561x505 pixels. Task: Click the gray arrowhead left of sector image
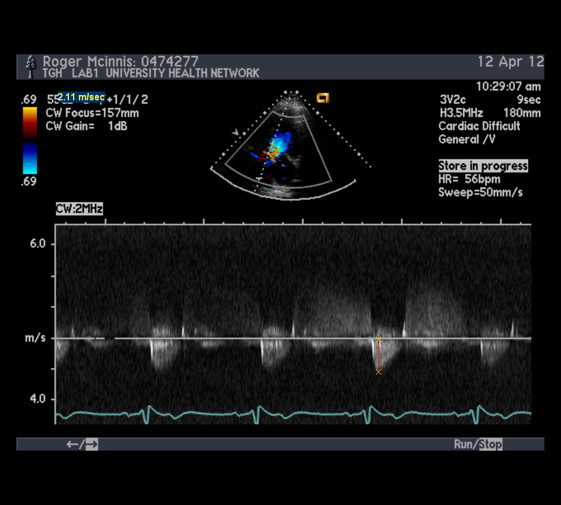click(236, 133)
